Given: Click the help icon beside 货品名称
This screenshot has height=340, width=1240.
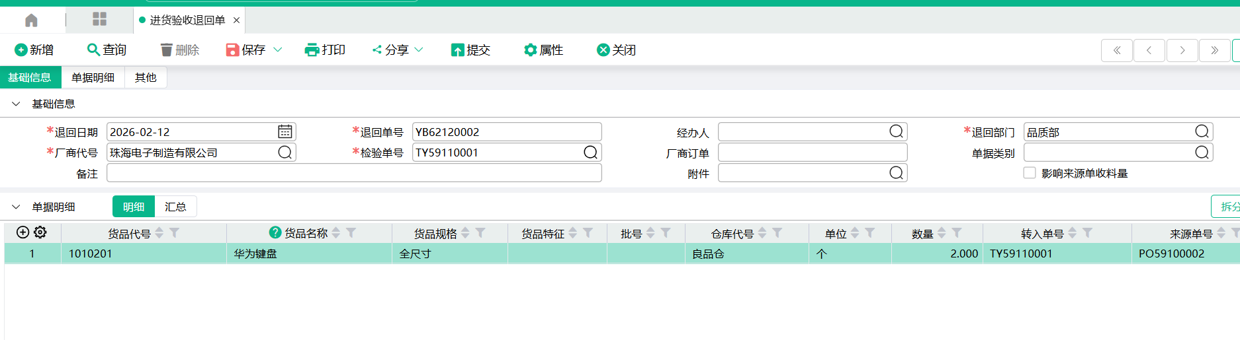Looking at the screenshot, I should click(x=275, y=232).
